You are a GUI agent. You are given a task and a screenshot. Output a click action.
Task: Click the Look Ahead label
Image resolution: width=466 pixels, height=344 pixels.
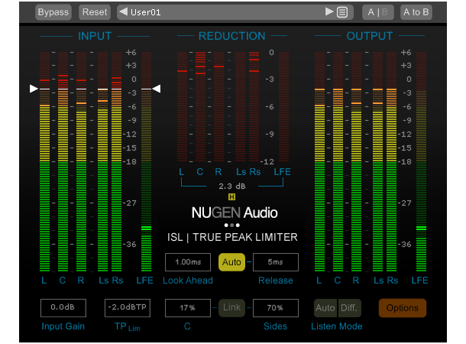(x=188, y=281)
